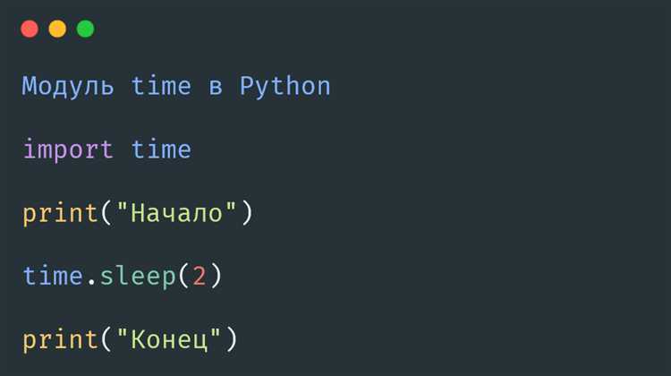Click "time" in the heading line

point(161,86)
